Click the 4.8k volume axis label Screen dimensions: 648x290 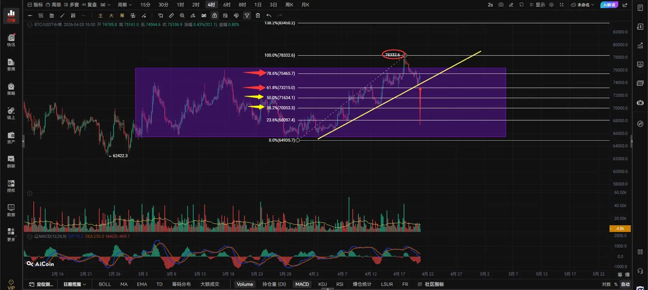tap(620, 229)
